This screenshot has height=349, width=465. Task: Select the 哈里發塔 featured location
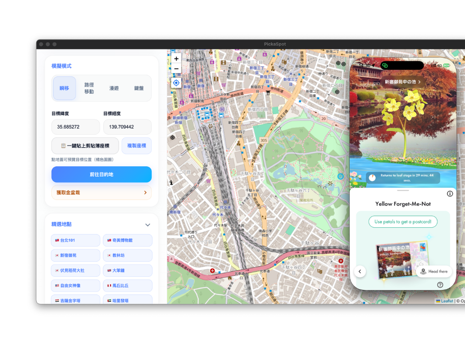point(128,300)
